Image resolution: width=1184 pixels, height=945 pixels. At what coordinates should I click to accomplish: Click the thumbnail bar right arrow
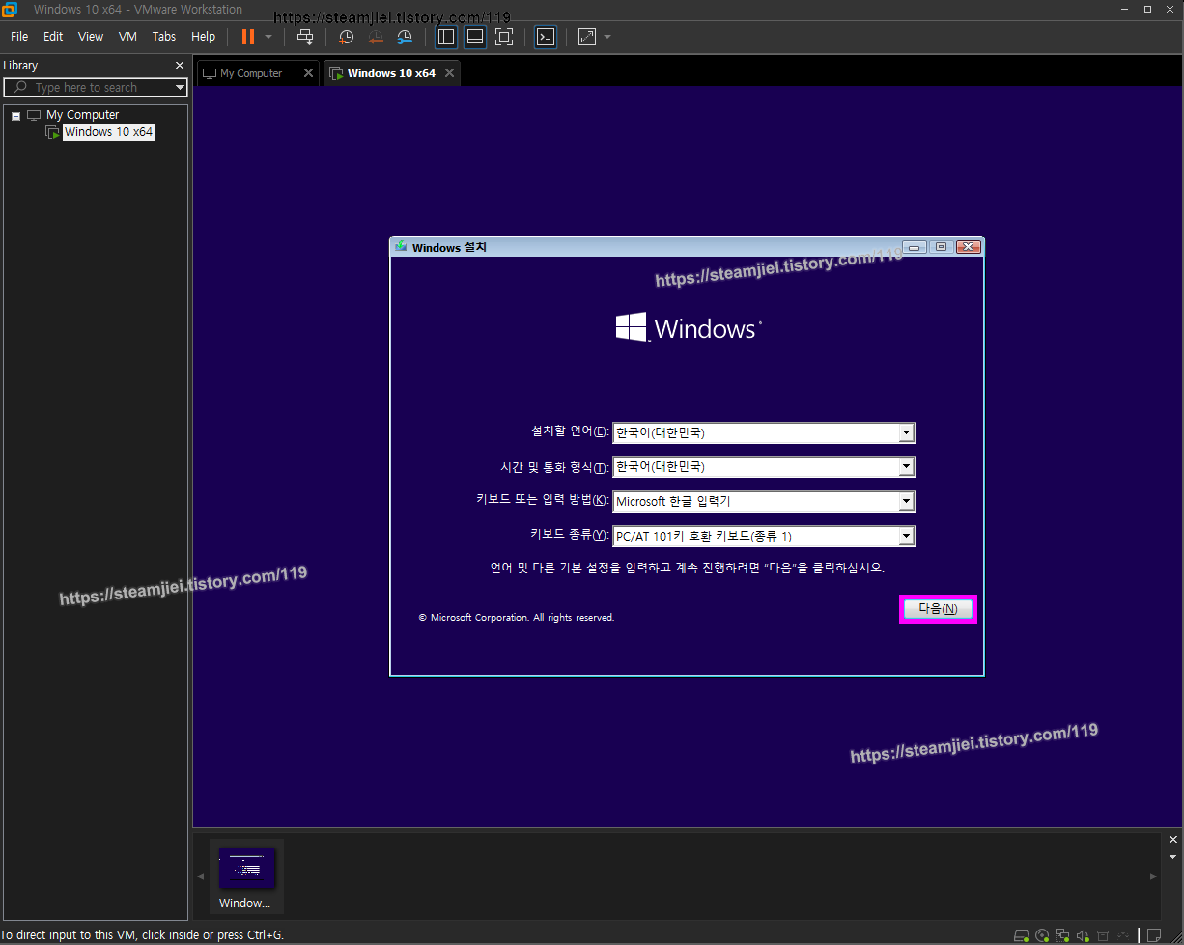click(1153, 876)
